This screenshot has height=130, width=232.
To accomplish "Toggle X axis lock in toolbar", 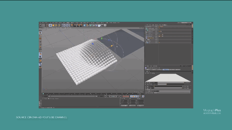I will [63, 25].
